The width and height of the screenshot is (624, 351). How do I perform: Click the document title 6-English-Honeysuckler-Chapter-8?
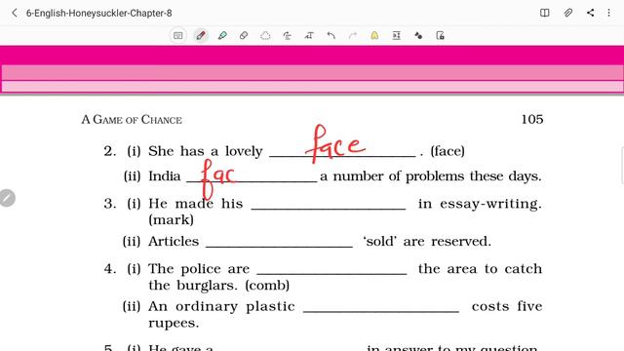[x=99, y=13]
